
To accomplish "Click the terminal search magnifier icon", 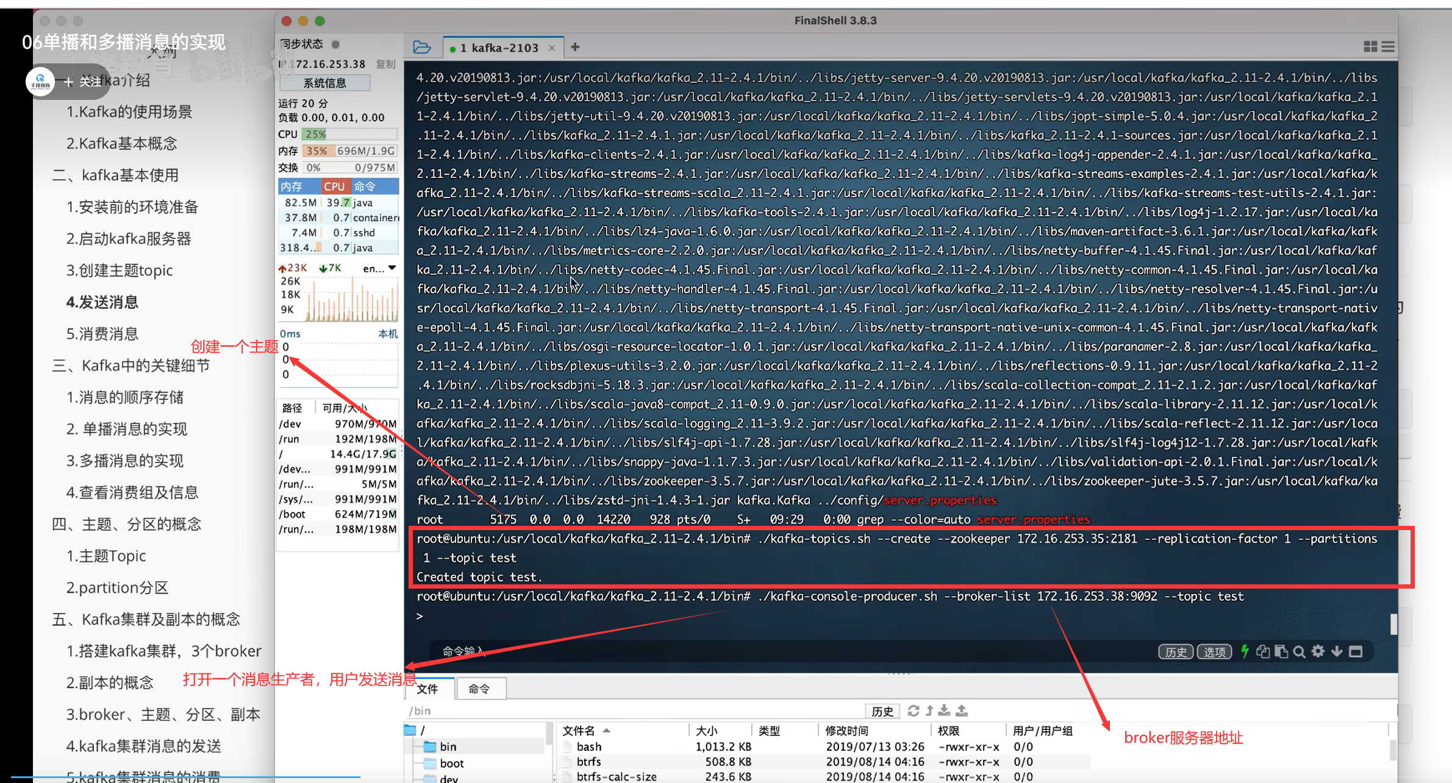I will pyautogui.click(x=1299, y=651).
